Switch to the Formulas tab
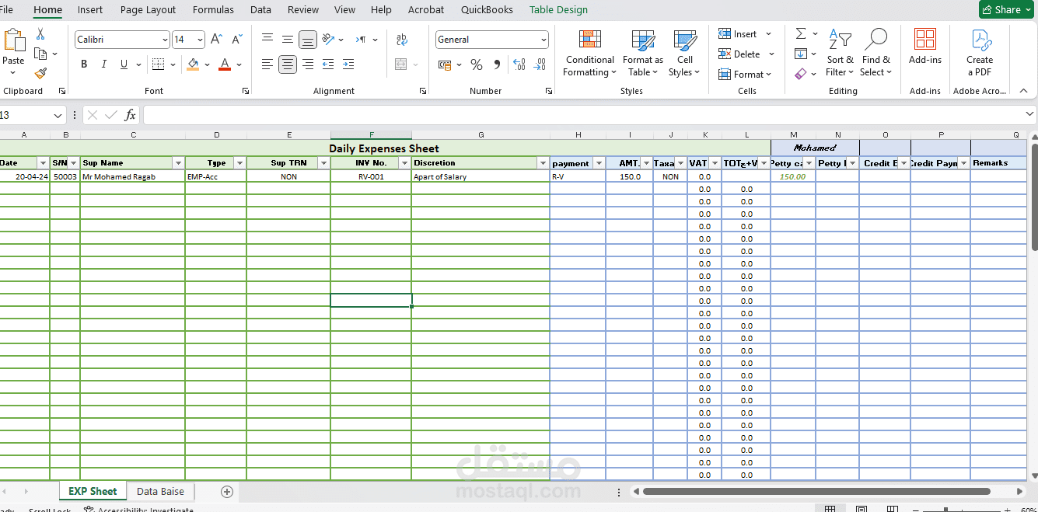 [213, 9]
